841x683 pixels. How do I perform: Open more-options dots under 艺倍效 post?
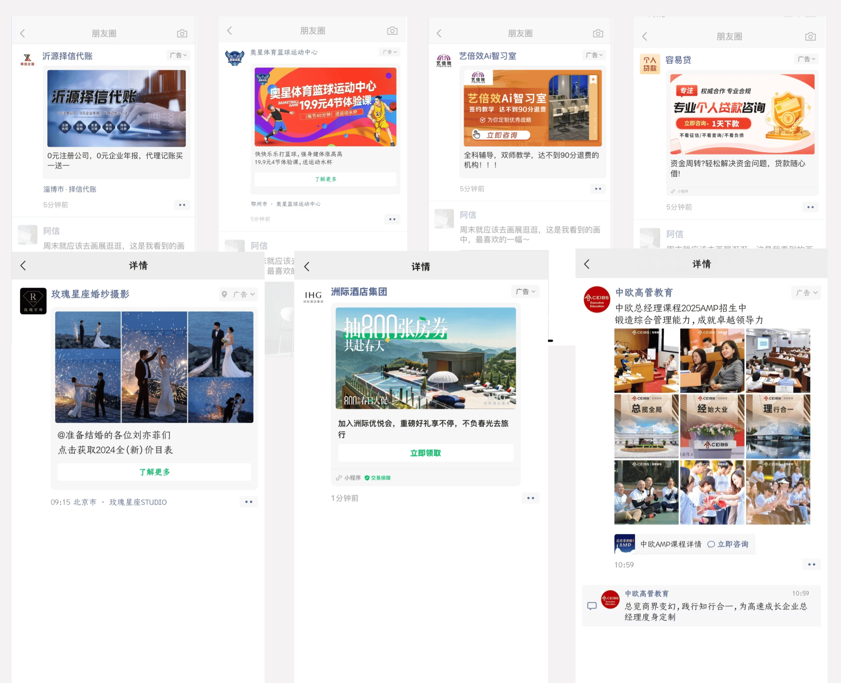click(x=598, y=189)
